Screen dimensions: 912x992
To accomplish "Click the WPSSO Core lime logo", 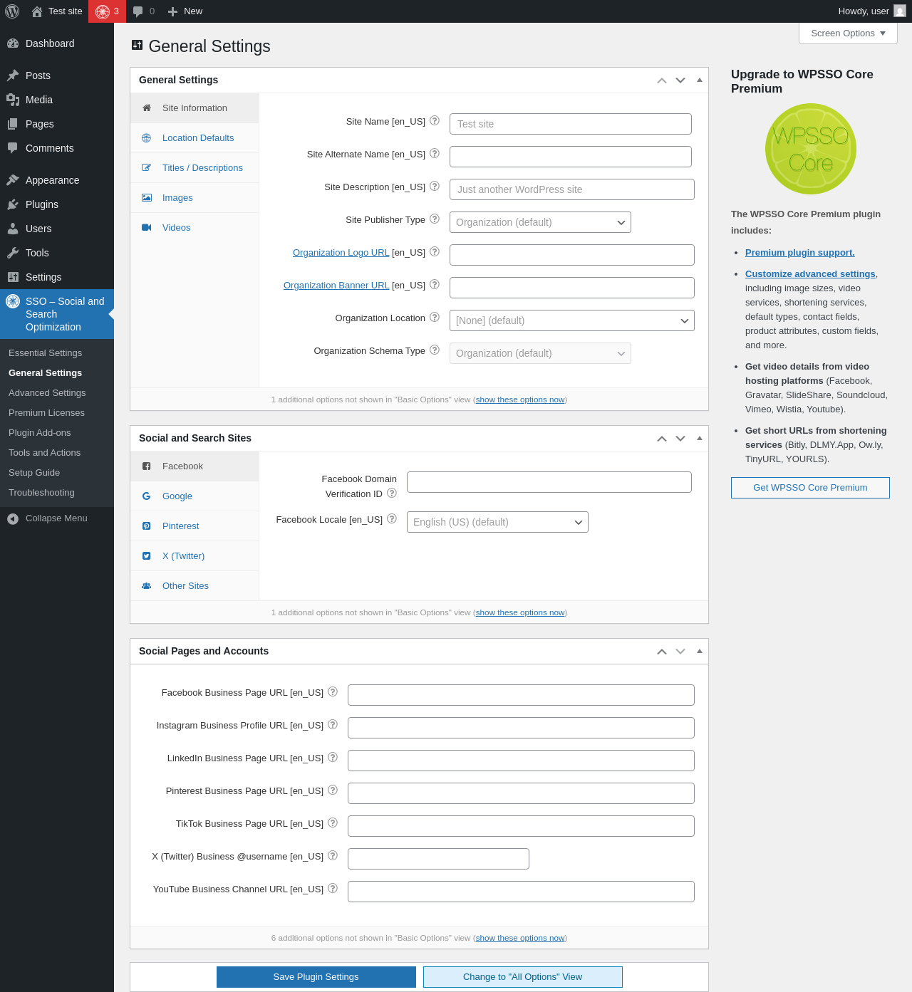I will 811,149.
